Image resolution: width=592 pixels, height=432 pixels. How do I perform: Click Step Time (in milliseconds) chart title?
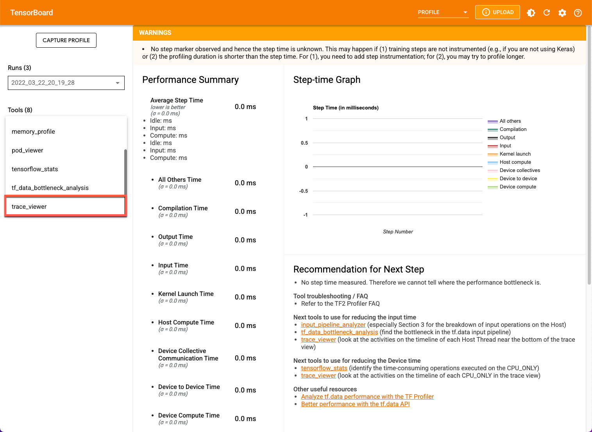[346, 108]
